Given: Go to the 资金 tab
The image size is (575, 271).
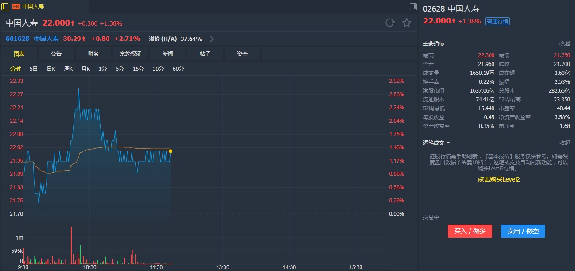Looking at the screenshot, I should pyautogui.click(x=242, y=54).
